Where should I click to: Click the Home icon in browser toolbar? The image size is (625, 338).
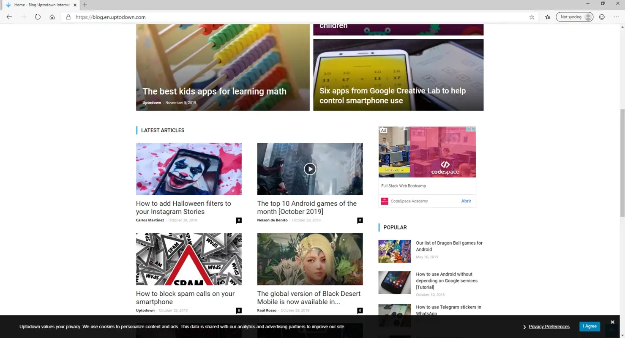[52, 17]
